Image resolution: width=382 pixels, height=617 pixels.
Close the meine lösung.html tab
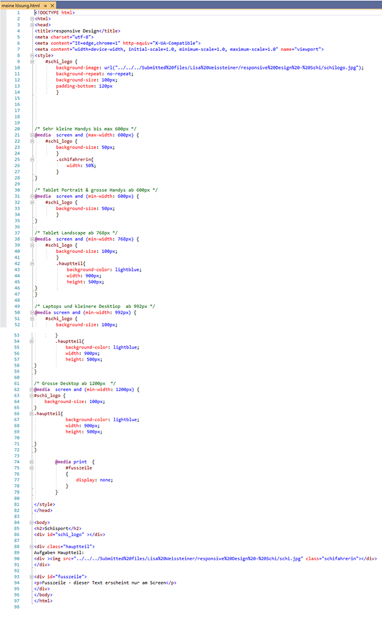click(53, 5)
